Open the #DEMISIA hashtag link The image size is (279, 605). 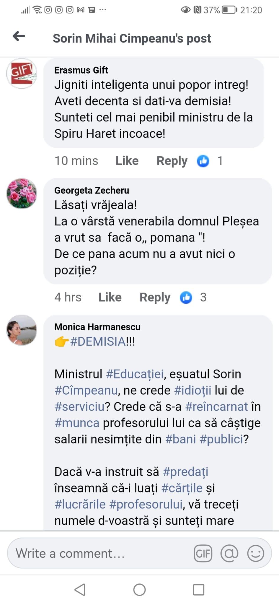pos(98,341)
